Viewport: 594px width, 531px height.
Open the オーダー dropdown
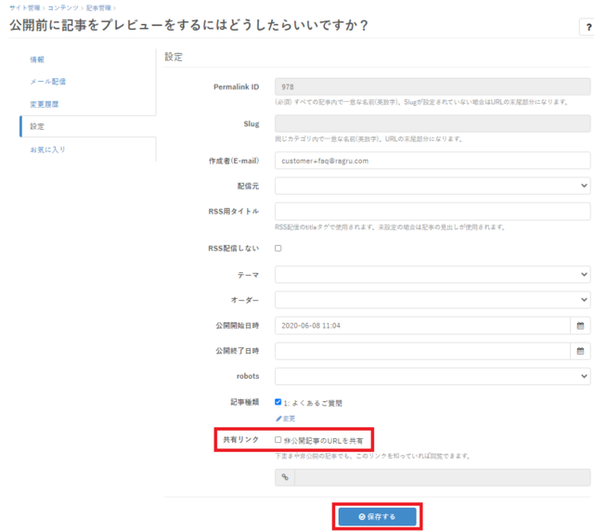[433, 300]
